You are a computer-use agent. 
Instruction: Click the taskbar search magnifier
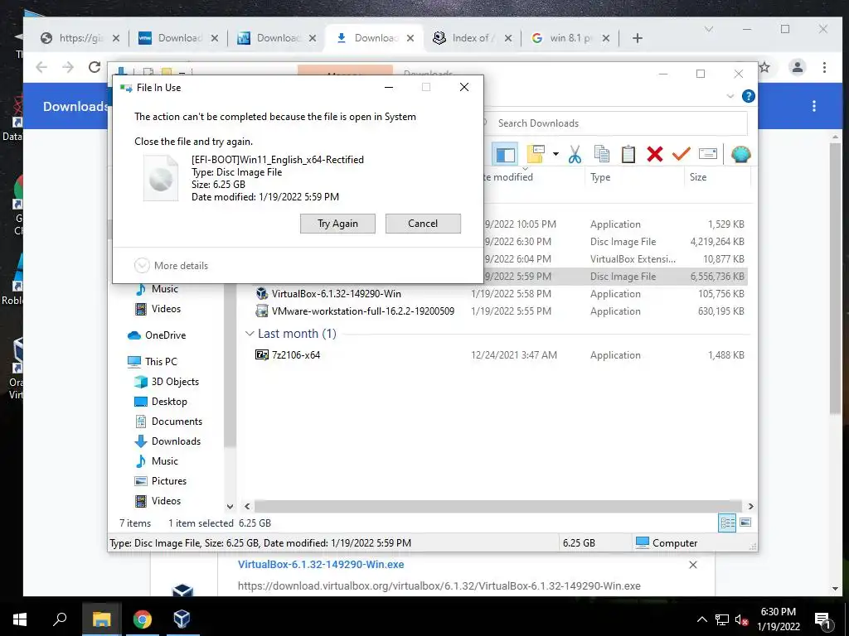coord(60,619)
